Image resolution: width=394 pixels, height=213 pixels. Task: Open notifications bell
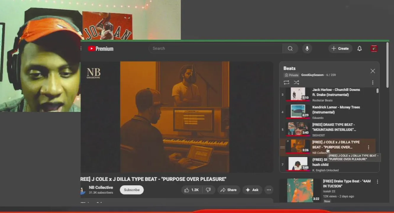pos(359,49)
